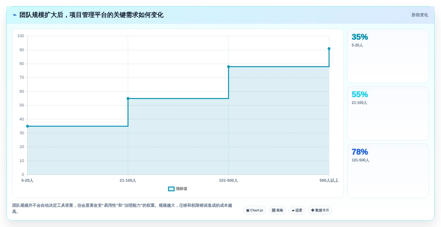Select the 500人以上 data point at 91
Image resolution: width=441 pixels, height=227 pixels.
(329, 49)
